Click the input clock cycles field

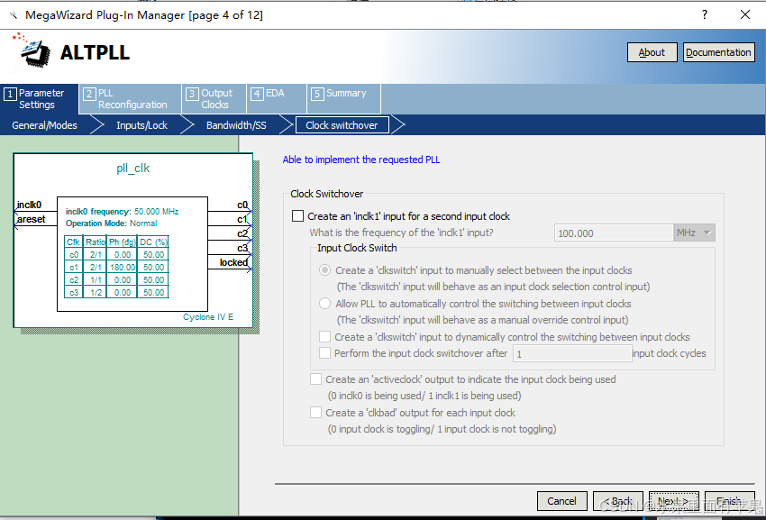point(572,353)
